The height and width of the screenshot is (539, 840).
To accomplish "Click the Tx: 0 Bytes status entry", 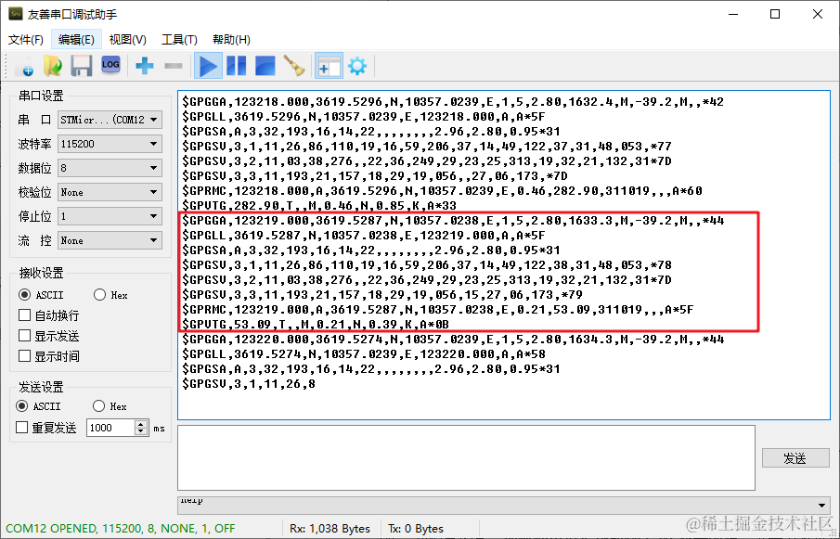I will coord(416,528).
